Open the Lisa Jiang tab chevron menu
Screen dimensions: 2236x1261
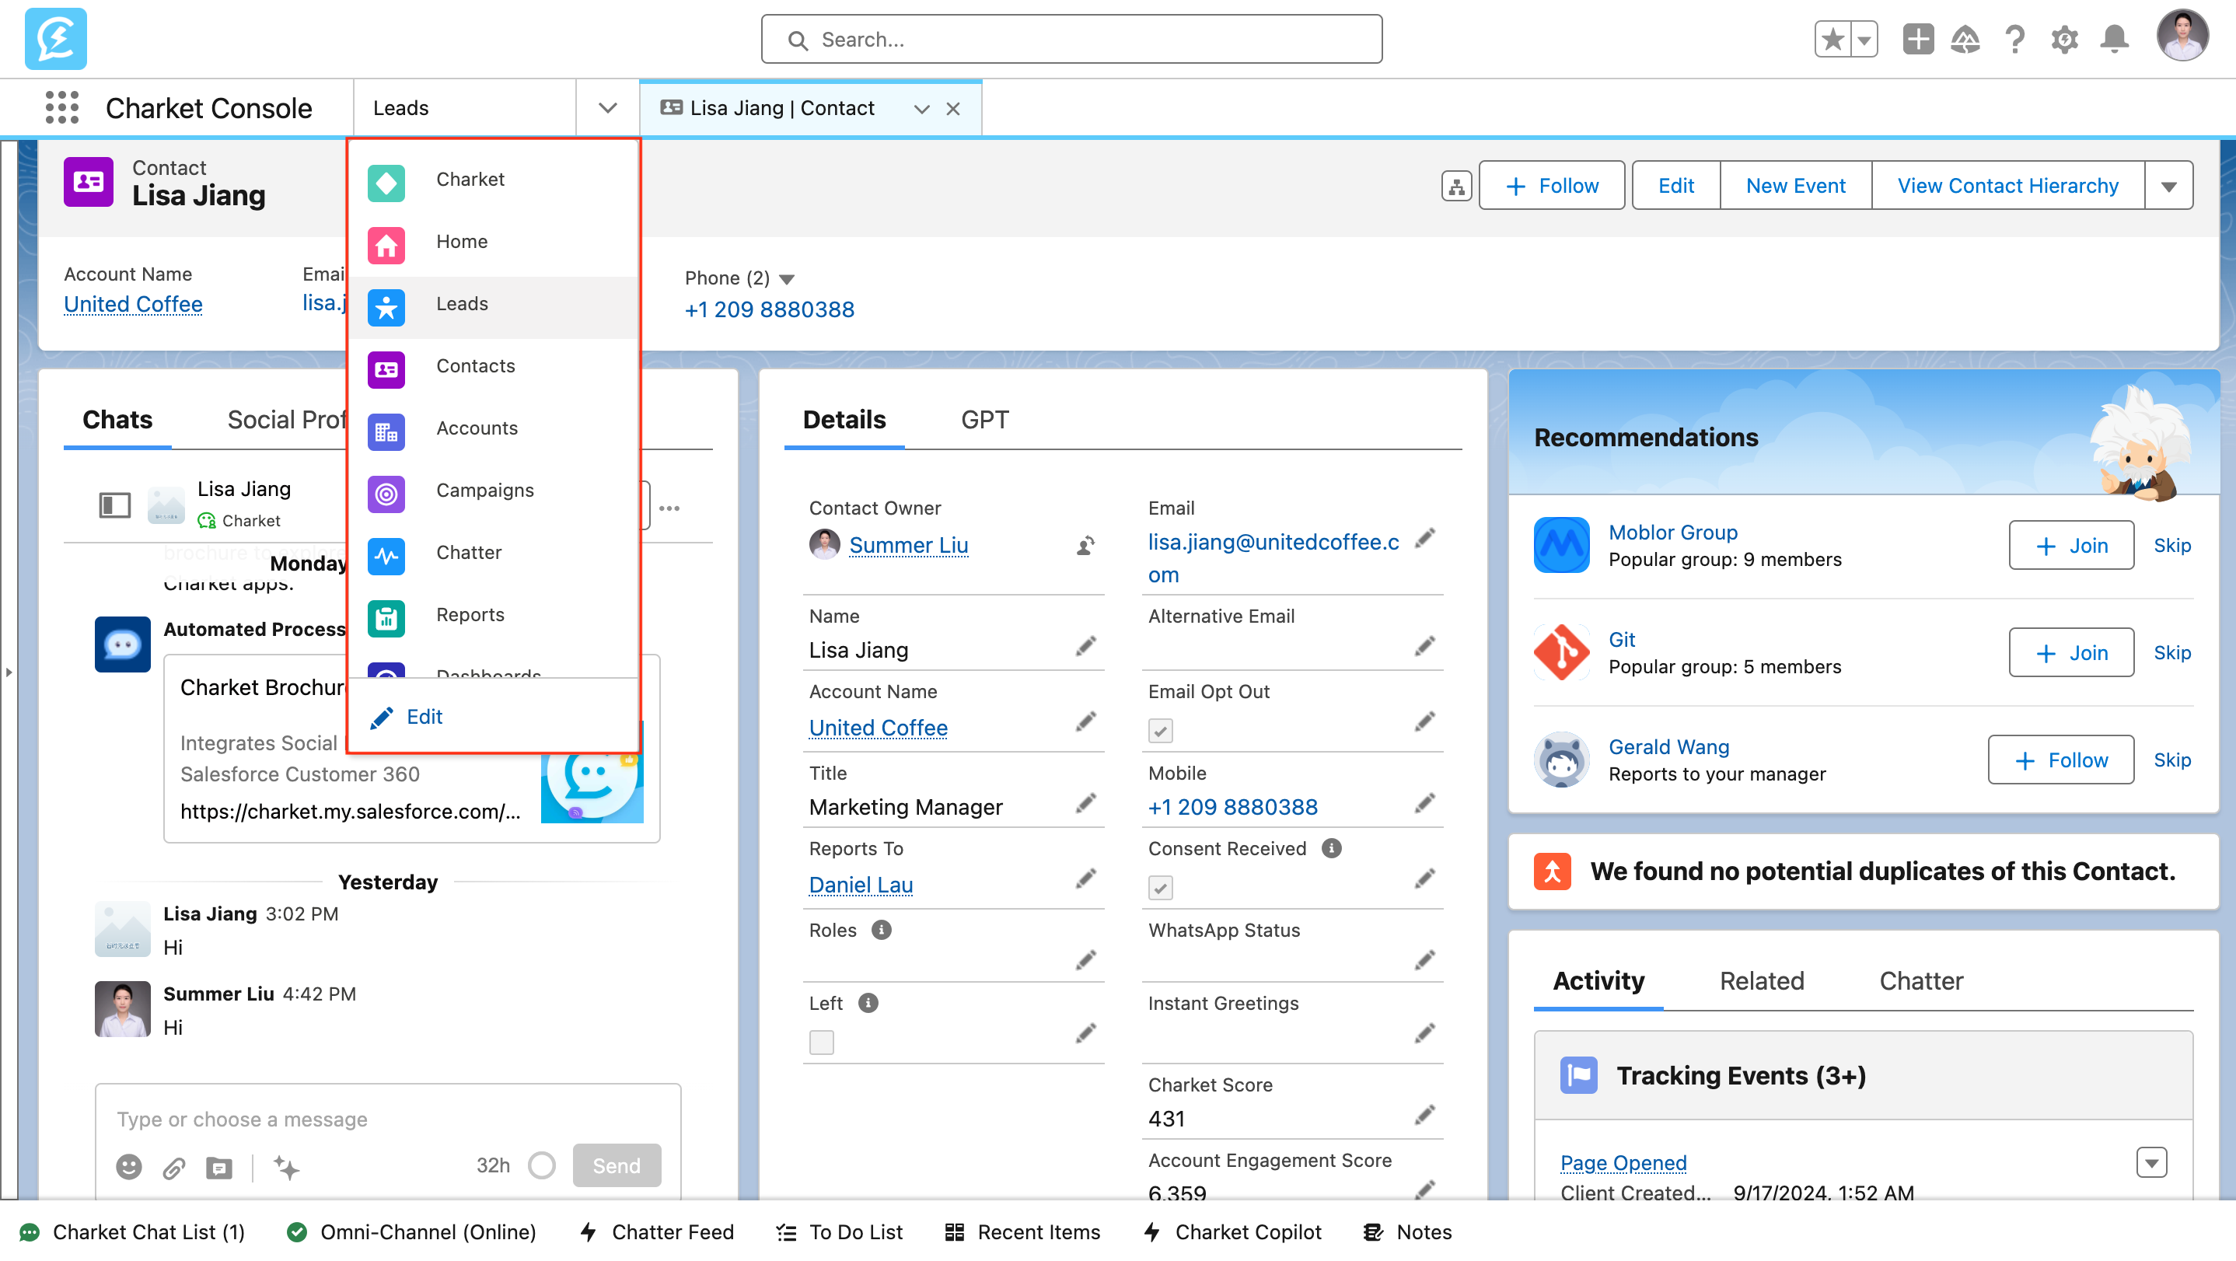pos(922,109)
